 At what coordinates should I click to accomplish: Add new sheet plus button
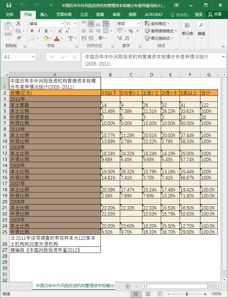(128, 286)
